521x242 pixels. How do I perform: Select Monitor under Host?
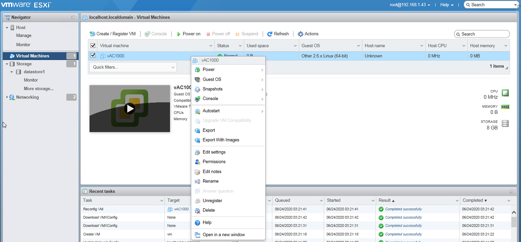click(23, 45)
